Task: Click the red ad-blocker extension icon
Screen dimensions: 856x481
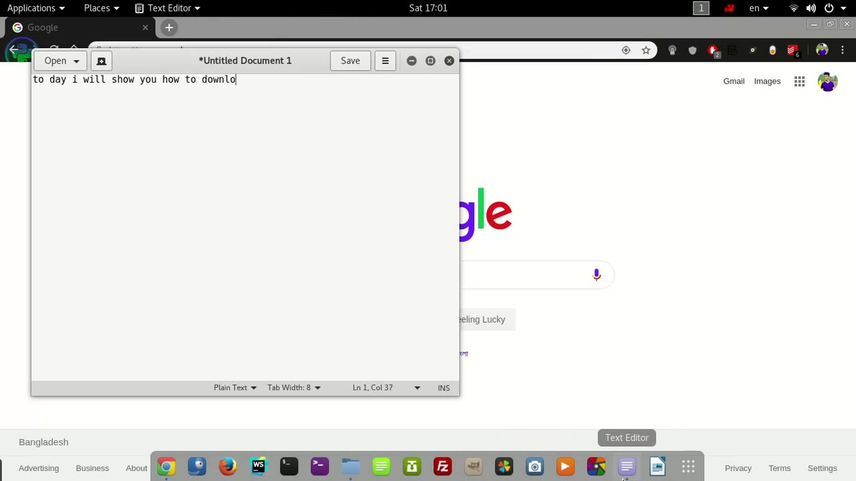Action: [x=712, y=50]
